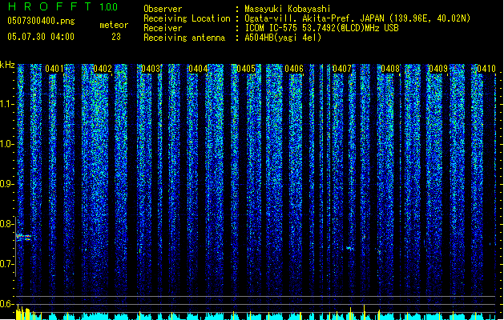Click the 0401 time marker
The image size is (504, 320).
[x=54, y=69]
